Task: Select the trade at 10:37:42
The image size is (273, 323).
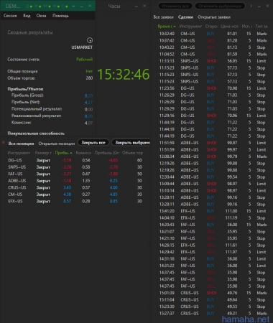Action: tap(213, 41)
